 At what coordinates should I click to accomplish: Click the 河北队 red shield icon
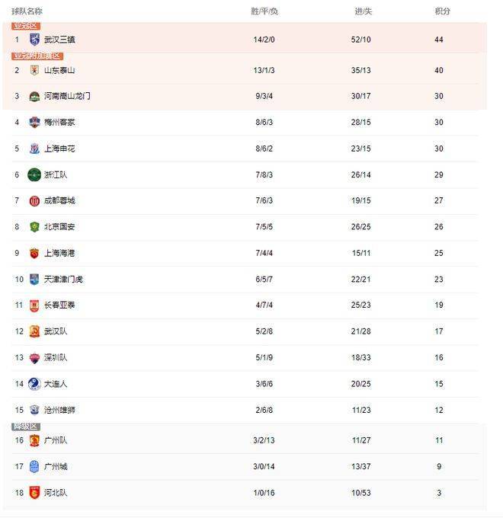coord(34,493)
